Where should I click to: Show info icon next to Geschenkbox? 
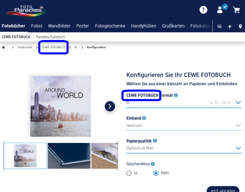pyautogui.click(x=153, y=164)
